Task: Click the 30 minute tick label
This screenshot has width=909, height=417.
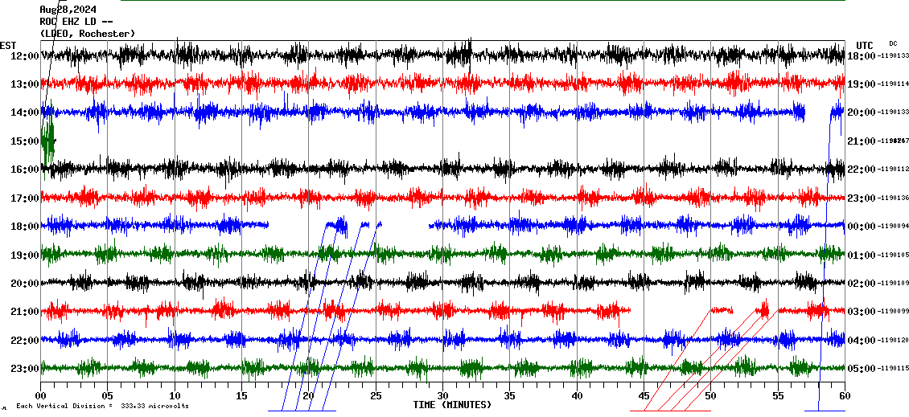Action: click(442, 396)
